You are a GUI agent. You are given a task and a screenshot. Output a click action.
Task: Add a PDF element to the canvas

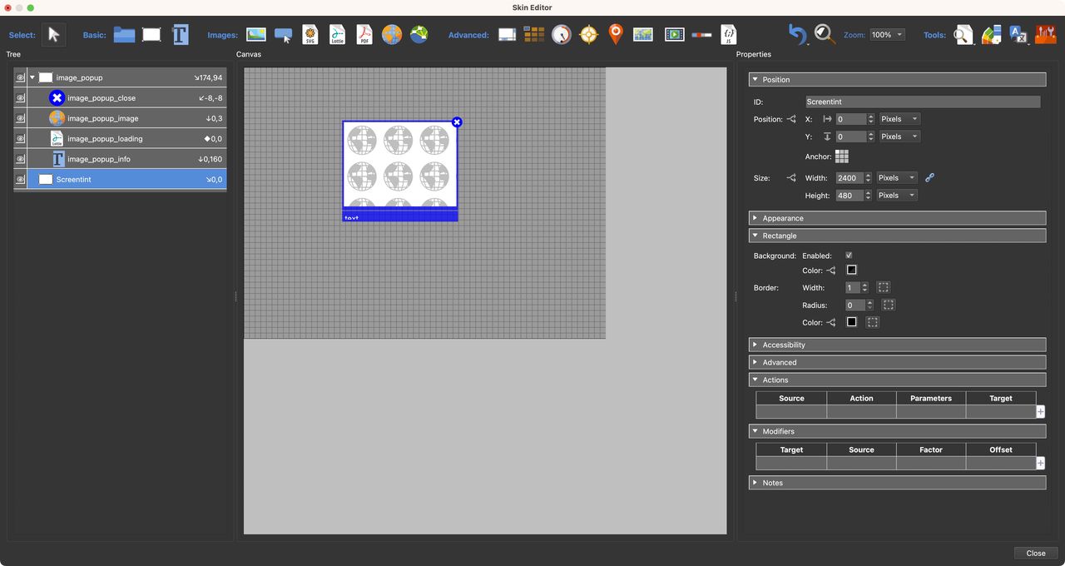coord(364,34)
